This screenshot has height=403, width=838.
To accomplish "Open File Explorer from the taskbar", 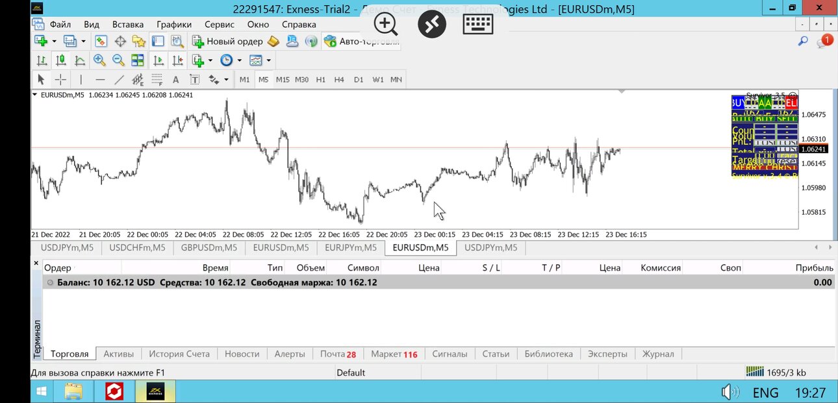I will pyautogui.click(x=73, y=391).
